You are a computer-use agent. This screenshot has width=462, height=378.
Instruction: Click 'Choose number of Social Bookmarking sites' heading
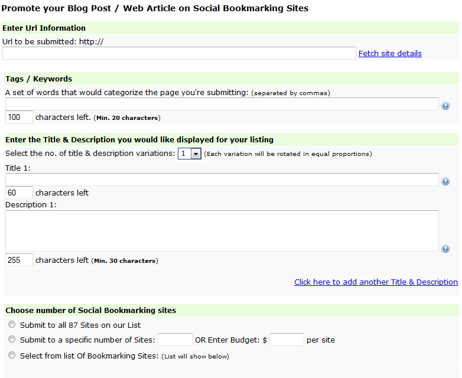[x=91, y=310]
